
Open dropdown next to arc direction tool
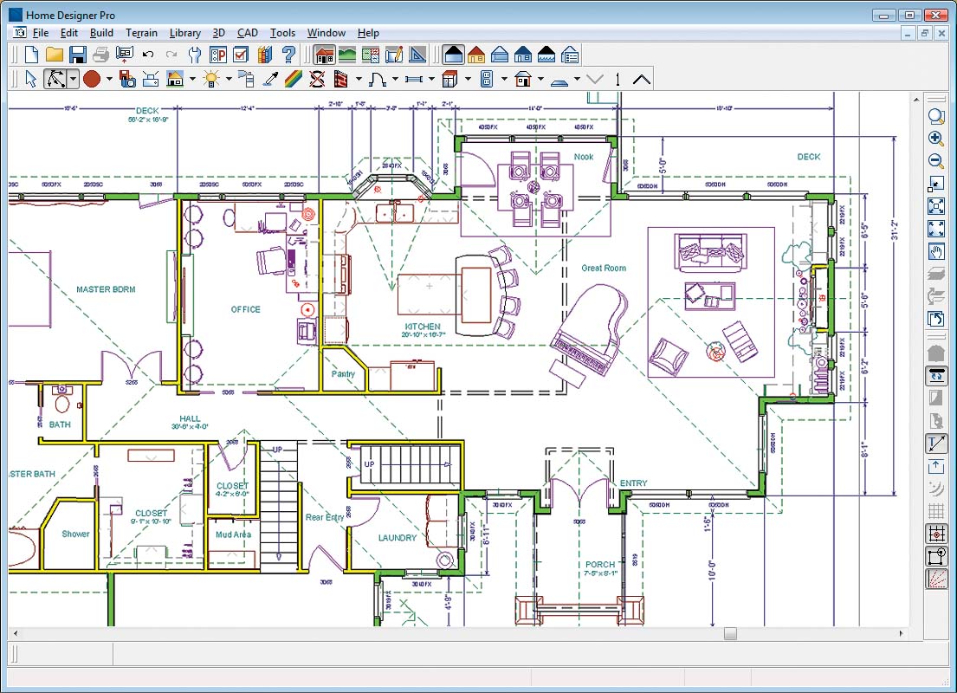[x=73, y=79]
